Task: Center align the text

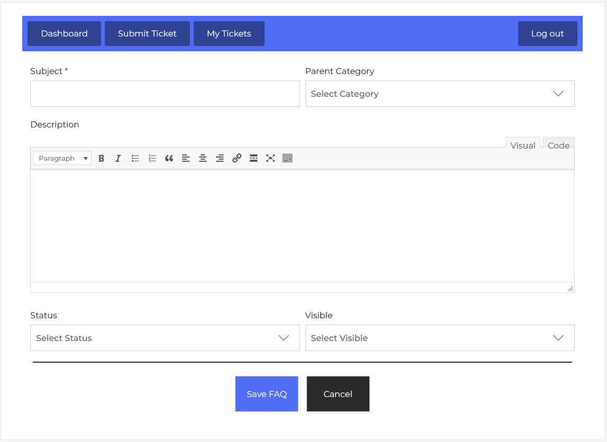Action: [x=203, y=158]
